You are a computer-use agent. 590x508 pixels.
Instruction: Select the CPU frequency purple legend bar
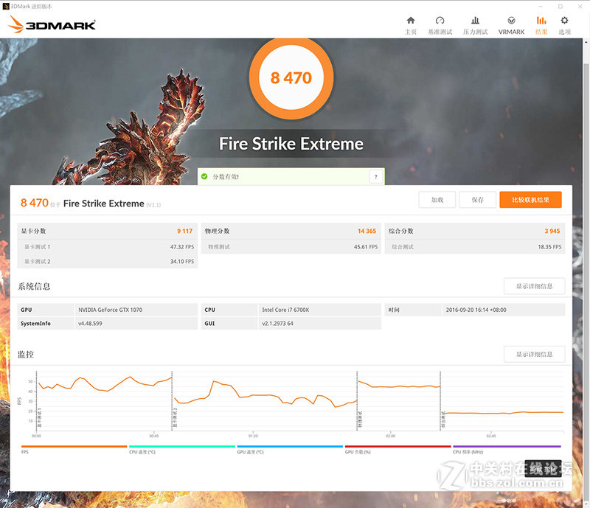pos(507,446)
